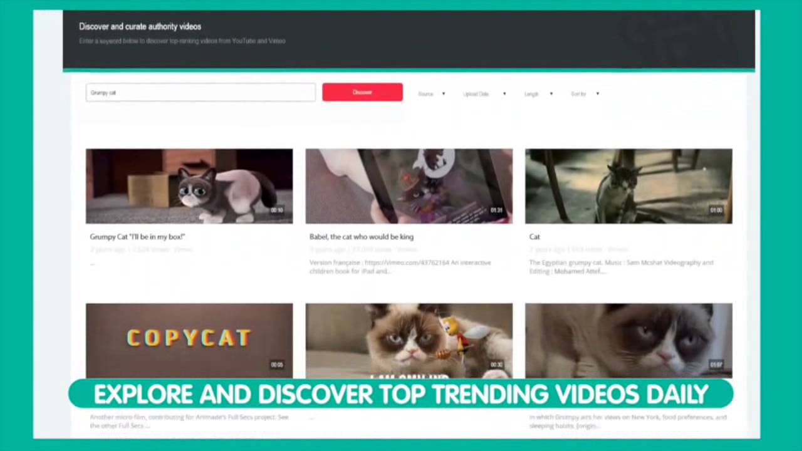Click the red Discover button
The width and height of the screenshot is (802, 451).
pos(362,92)
